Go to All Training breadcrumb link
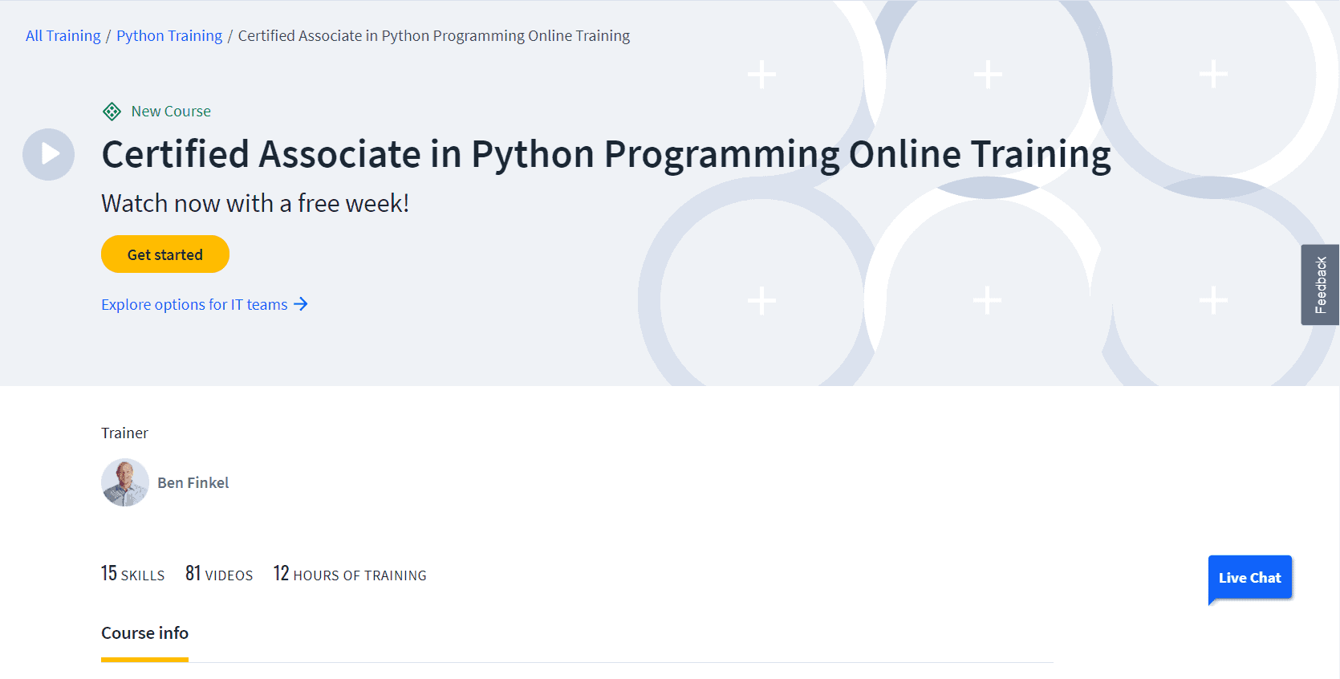1340x679 pixels. click(x=63, y=36)
